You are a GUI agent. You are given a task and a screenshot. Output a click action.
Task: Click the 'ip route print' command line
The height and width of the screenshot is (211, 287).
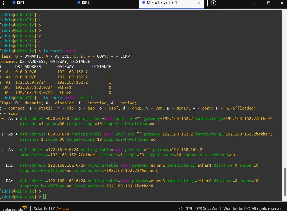coord(59,51)
